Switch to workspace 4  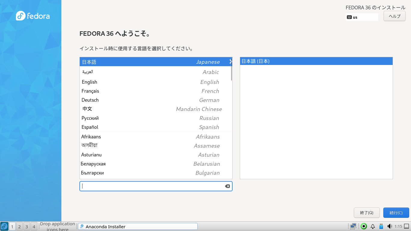pyautogui.click(x=34, y=226)
